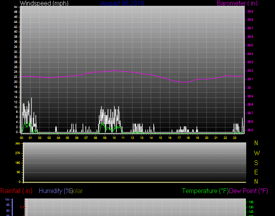Image resolution: width=275 pixels, height=216 pixels.
Task: Click the hour 06 time axis label
Action: click(x=77, y=138)
